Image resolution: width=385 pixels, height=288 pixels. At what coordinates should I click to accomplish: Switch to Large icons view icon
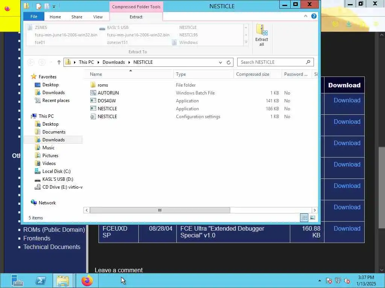312,217
